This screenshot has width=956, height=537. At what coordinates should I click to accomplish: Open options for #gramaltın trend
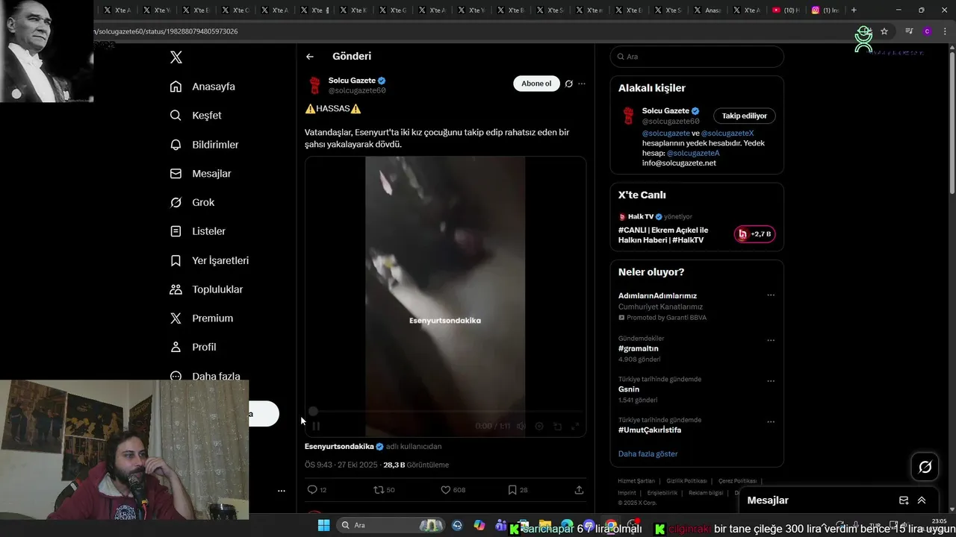point(771,340)
